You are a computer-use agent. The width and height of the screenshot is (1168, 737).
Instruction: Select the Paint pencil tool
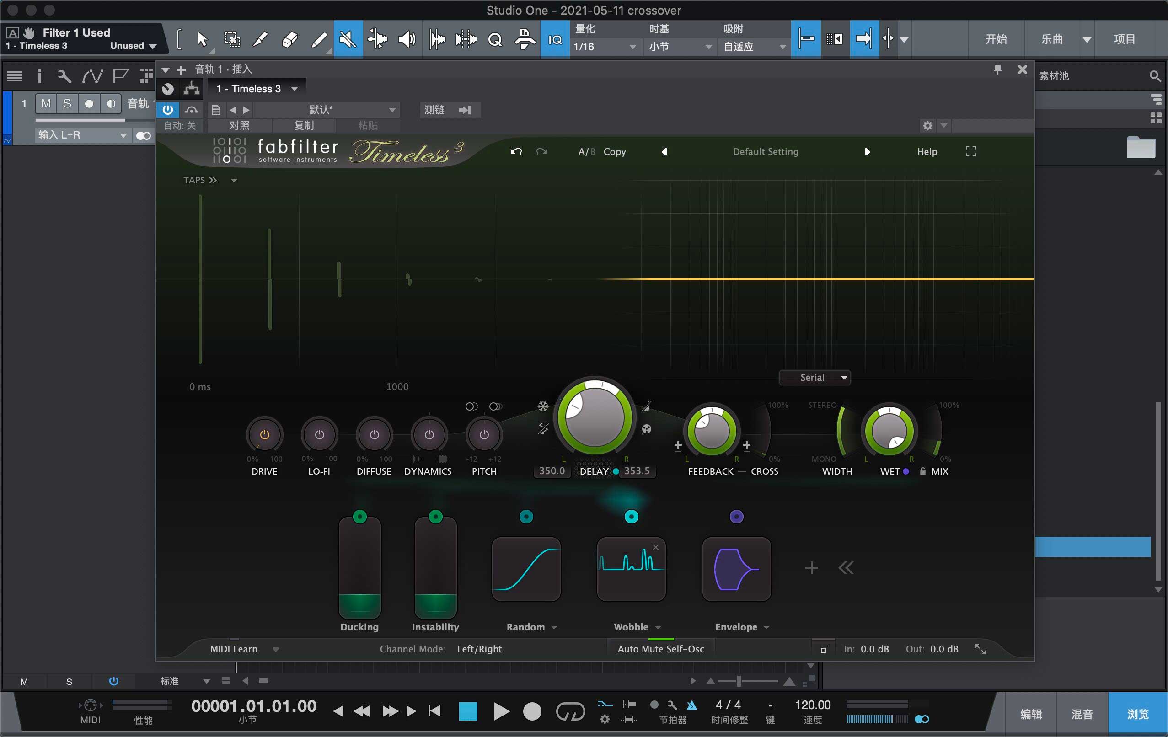click(319, 39)
